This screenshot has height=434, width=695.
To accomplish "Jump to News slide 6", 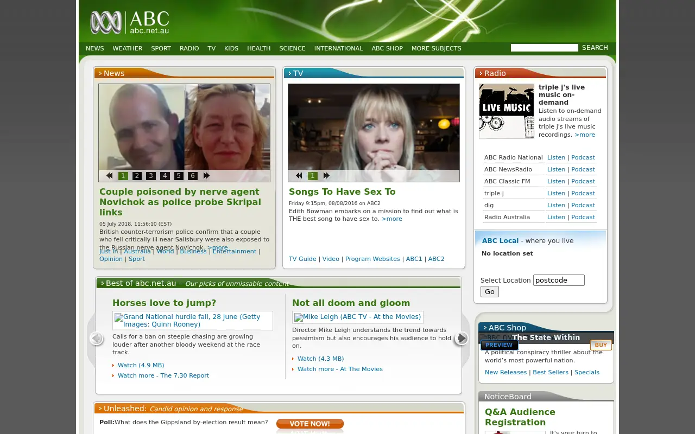I will 193,176.
